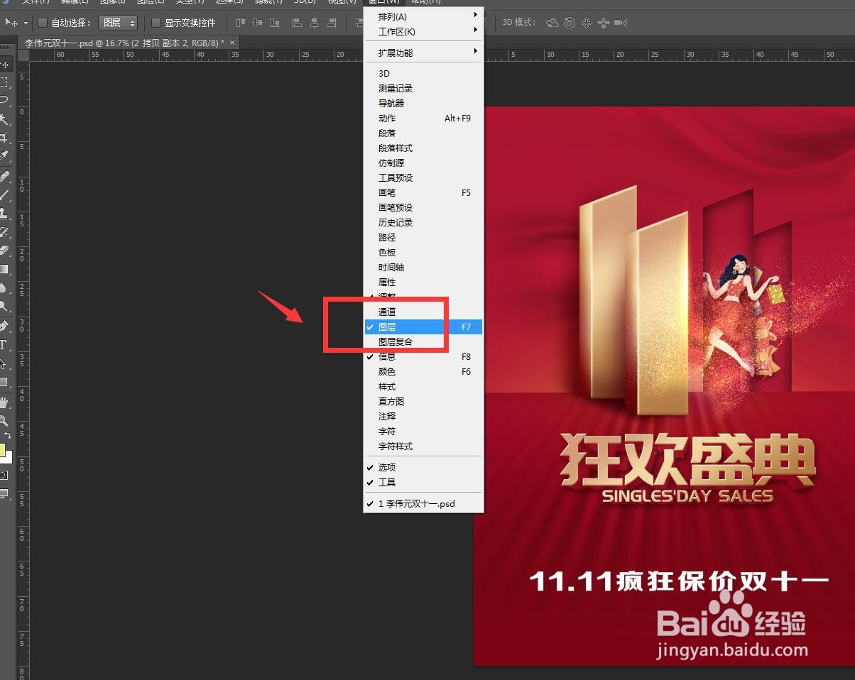
Task: Toggle the 信息 panel entry
Action: point(423,357)
